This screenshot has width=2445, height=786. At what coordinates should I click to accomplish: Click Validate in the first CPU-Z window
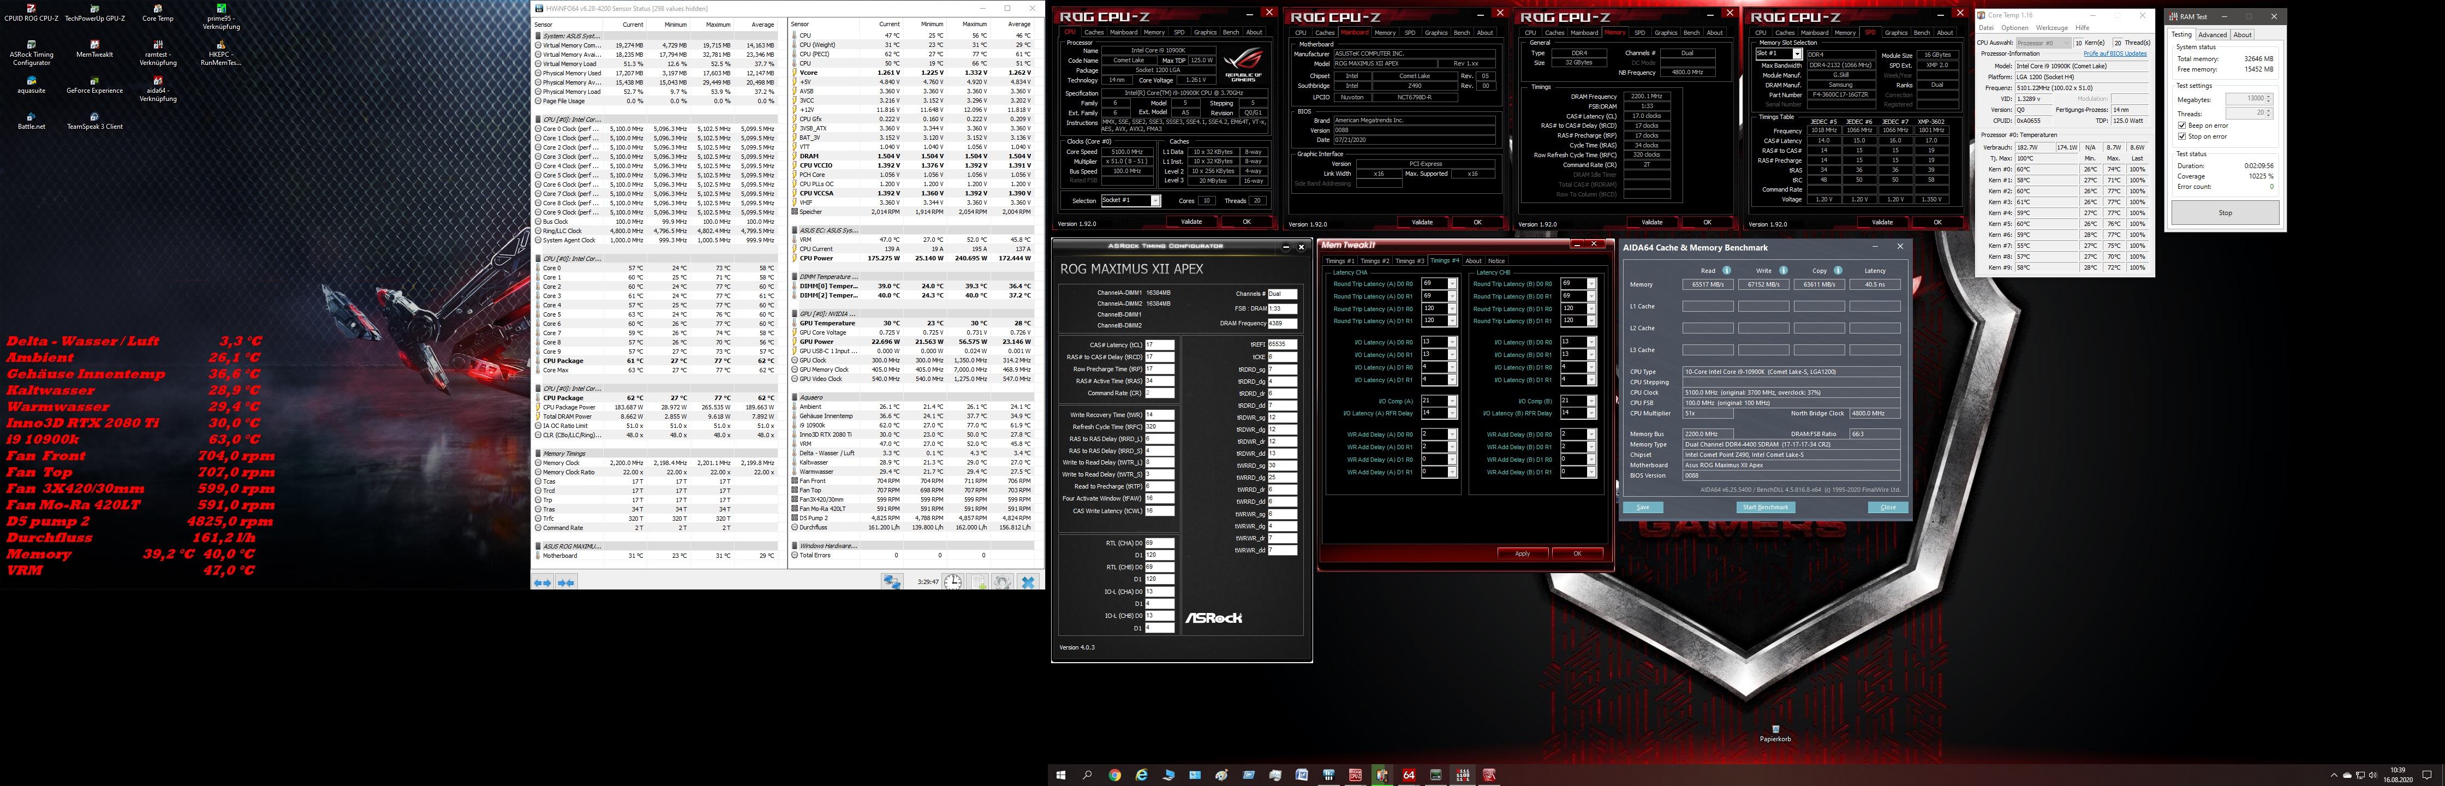(1191, 221)
